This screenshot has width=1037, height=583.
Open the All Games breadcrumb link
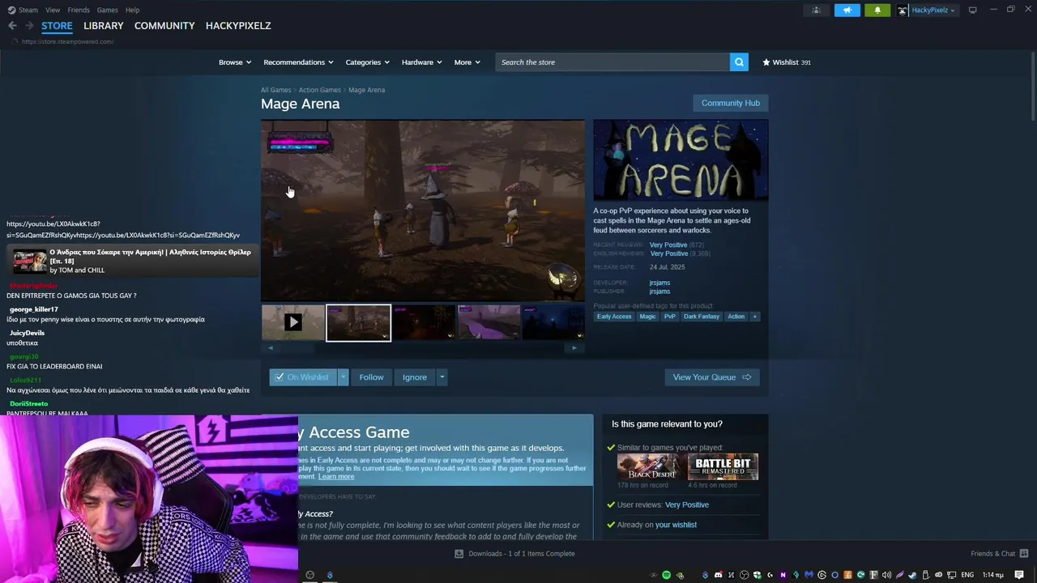pyautogui.click(x=275, y=90)
